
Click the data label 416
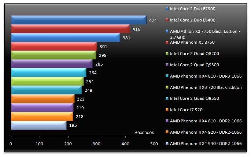(x=136, y=29)
